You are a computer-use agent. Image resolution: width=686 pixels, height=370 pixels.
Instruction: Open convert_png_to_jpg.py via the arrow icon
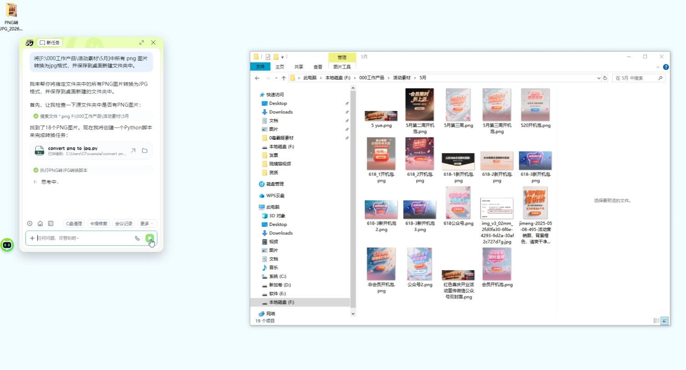(x=133, y=150)
